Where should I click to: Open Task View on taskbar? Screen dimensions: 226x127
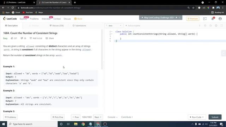coord(68,124)
